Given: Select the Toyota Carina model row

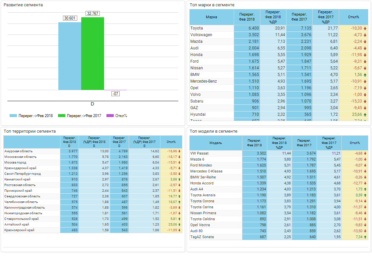Looking at the screenshot, I should click(x=279, y=207).
